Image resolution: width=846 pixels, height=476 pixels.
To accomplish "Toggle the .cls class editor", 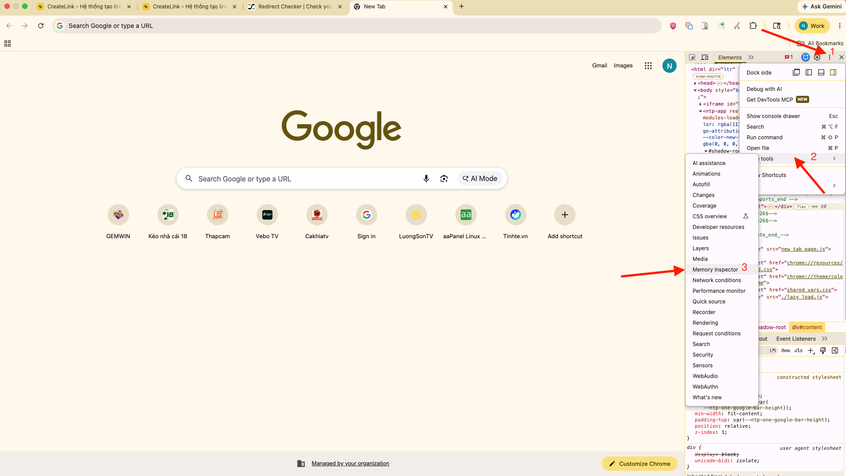I will [x=798, y=350].
